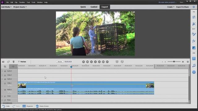
Task: Click Undo arrow icon
Action: 4,106
